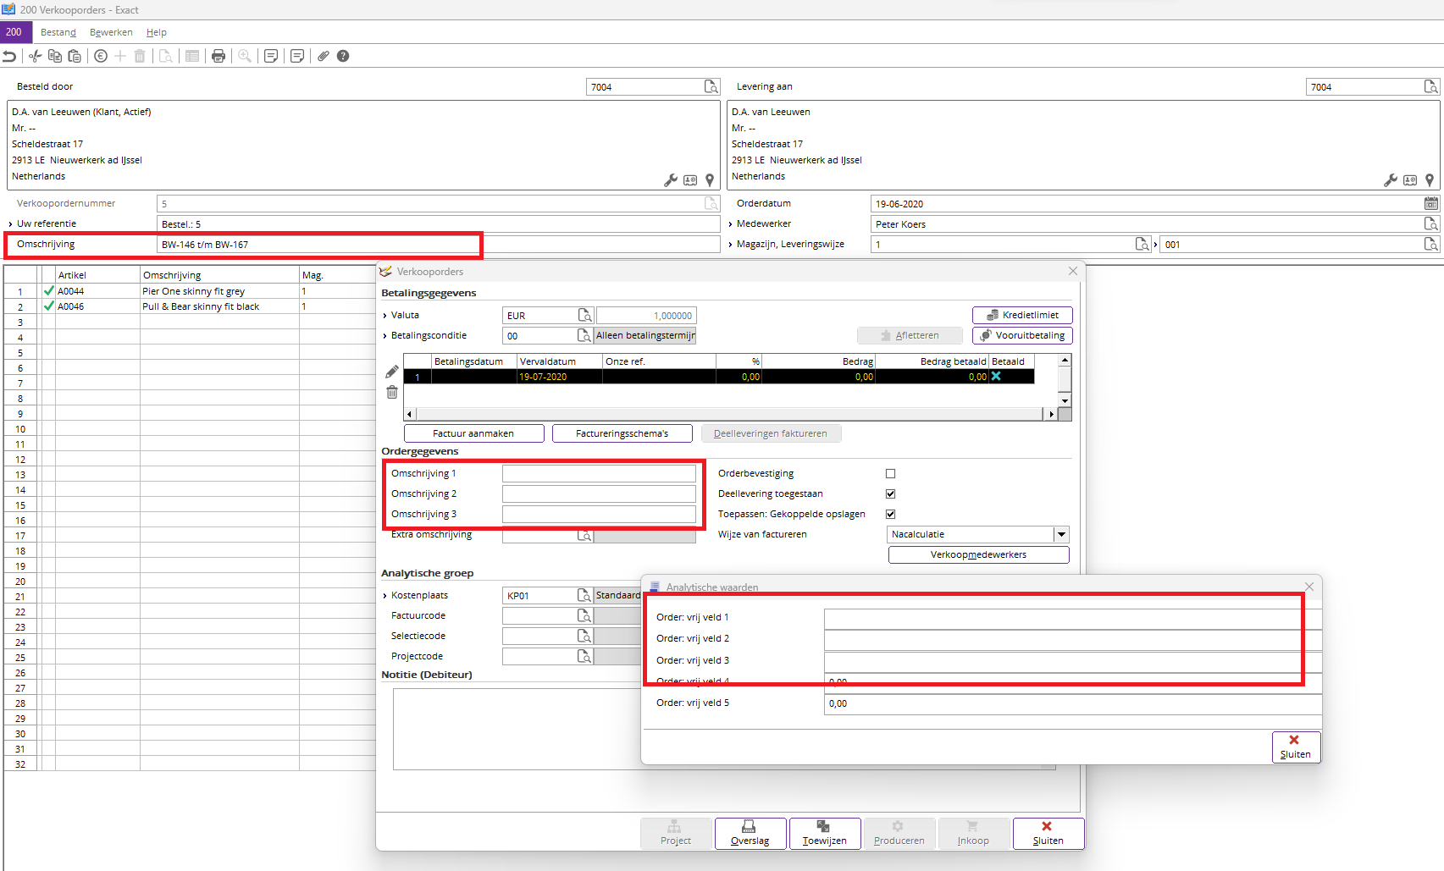1444x871 pixels.
Task: Click the Order: vrij veld 5 field
Action: [x=1072, y=703]
